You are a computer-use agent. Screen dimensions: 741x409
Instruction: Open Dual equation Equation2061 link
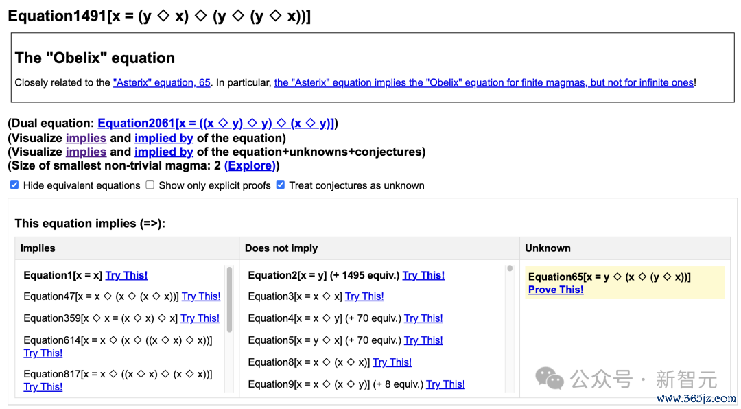click(216, 124)
